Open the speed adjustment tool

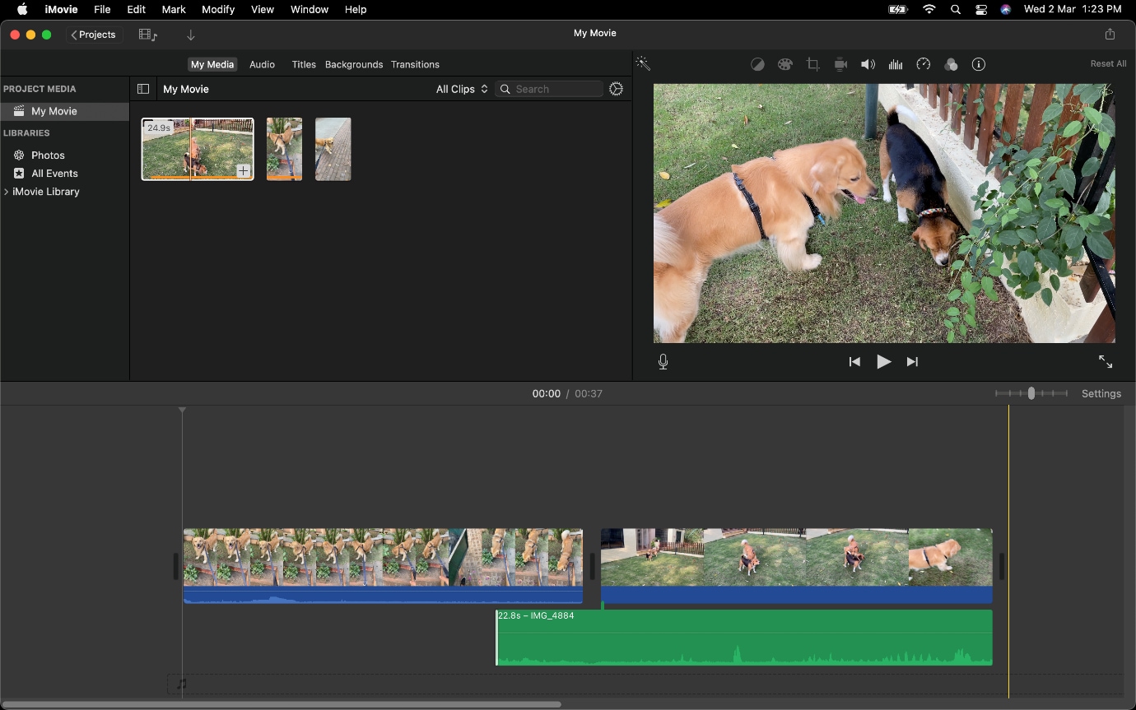tap(924, 64)
